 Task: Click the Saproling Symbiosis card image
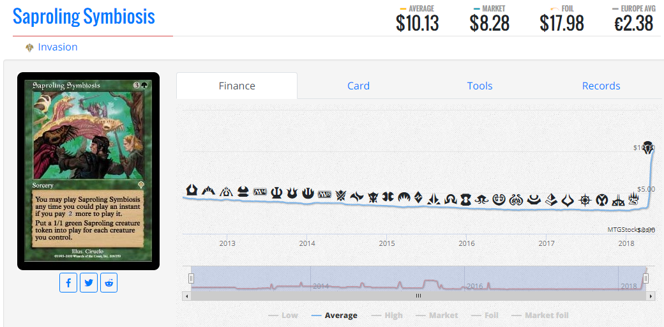[89, 171]
